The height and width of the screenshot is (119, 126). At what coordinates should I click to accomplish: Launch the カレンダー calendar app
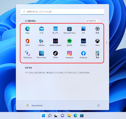pos(55,30)
